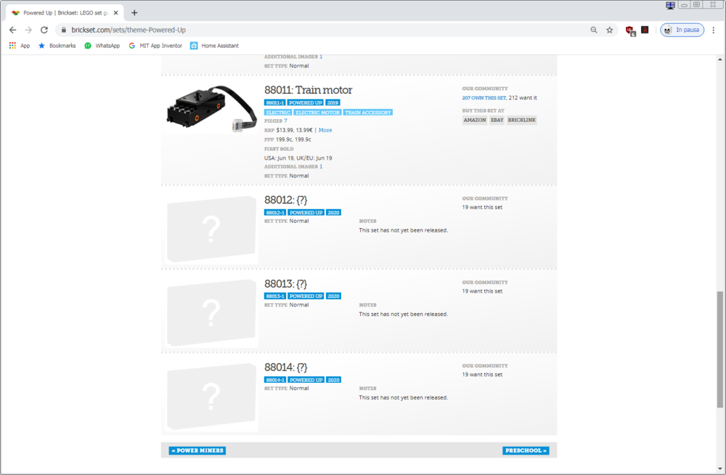Reload the Brickset page
726x475 pixels.
44,30
